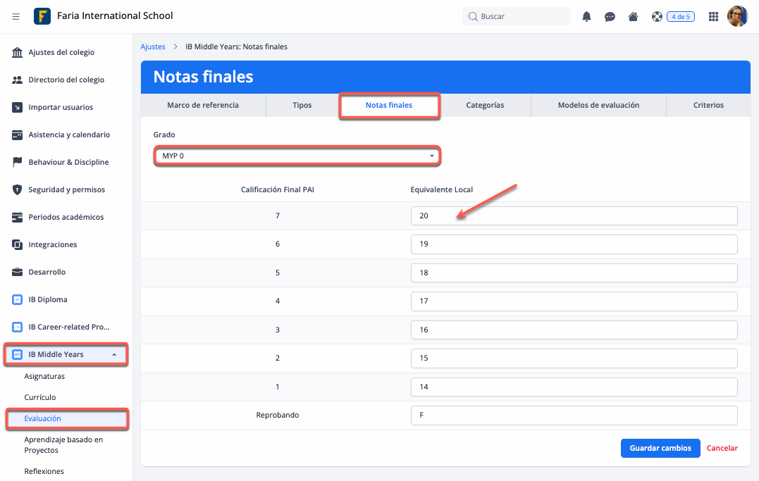Click the Guardar cambios button
The image size is (759, 481).
660,448
